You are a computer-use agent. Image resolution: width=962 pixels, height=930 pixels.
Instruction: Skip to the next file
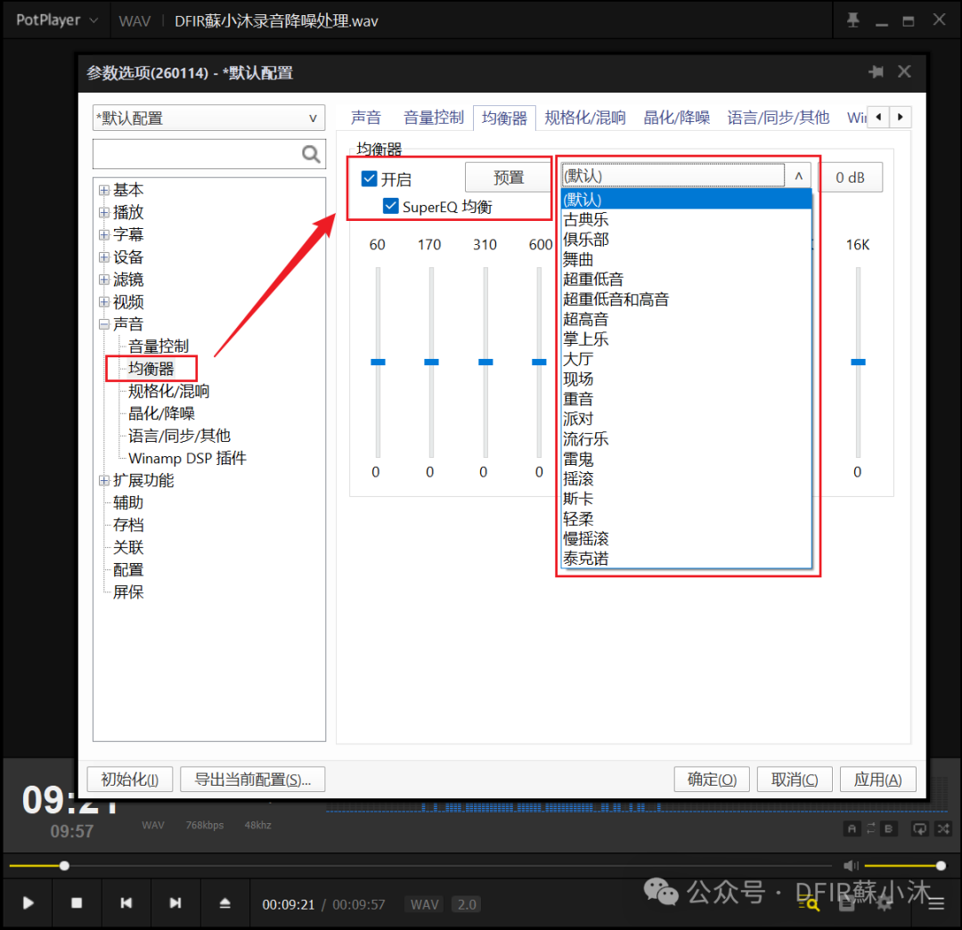[x=175, y=903]
